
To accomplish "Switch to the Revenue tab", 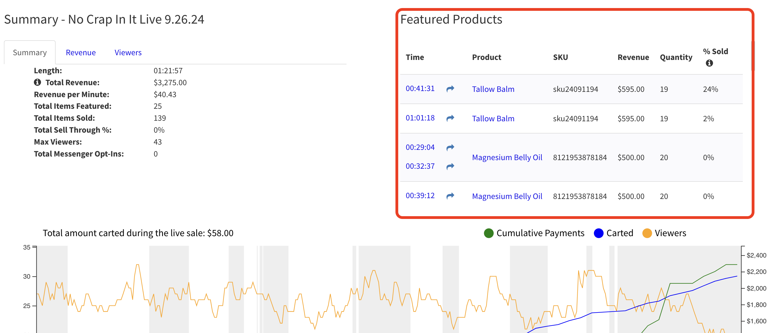I will click(x=81, y=53).
